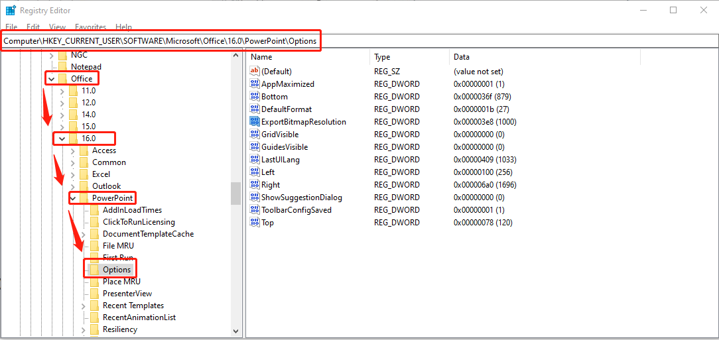
Task: Click the DefaultFormat DWORD value icon
Action: coord(255,109)
